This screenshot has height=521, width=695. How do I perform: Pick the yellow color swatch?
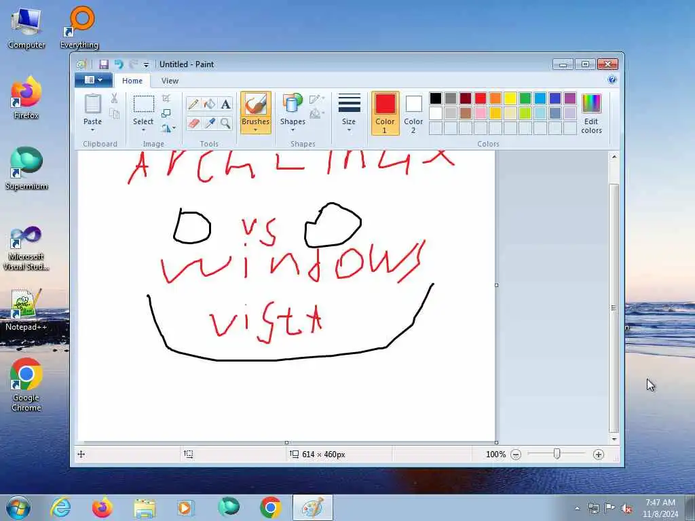point(510,98)
